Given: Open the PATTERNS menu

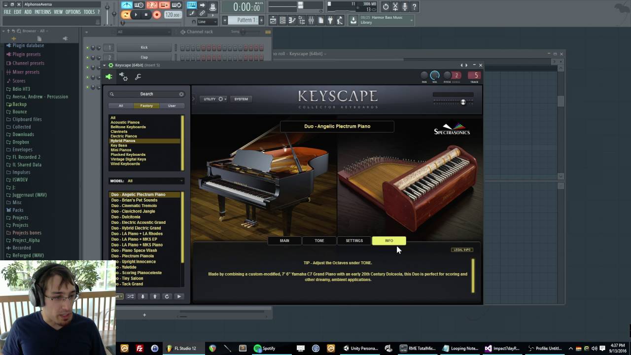Looking at the screenshot, I should point(43,12).
